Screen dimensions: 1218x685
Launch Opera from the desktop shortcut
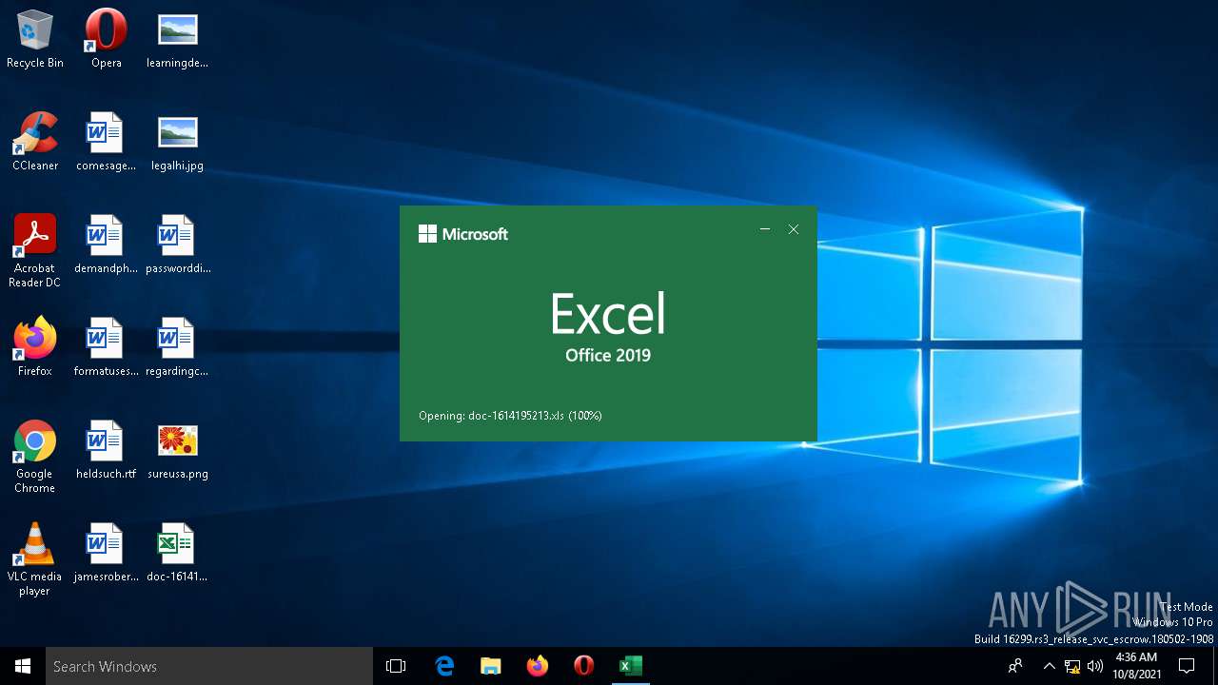click(x=107, y=39)
